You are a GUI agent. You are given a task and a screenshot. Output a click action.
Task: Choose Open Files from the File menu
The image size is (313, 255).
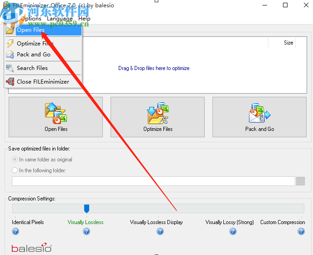43,30
